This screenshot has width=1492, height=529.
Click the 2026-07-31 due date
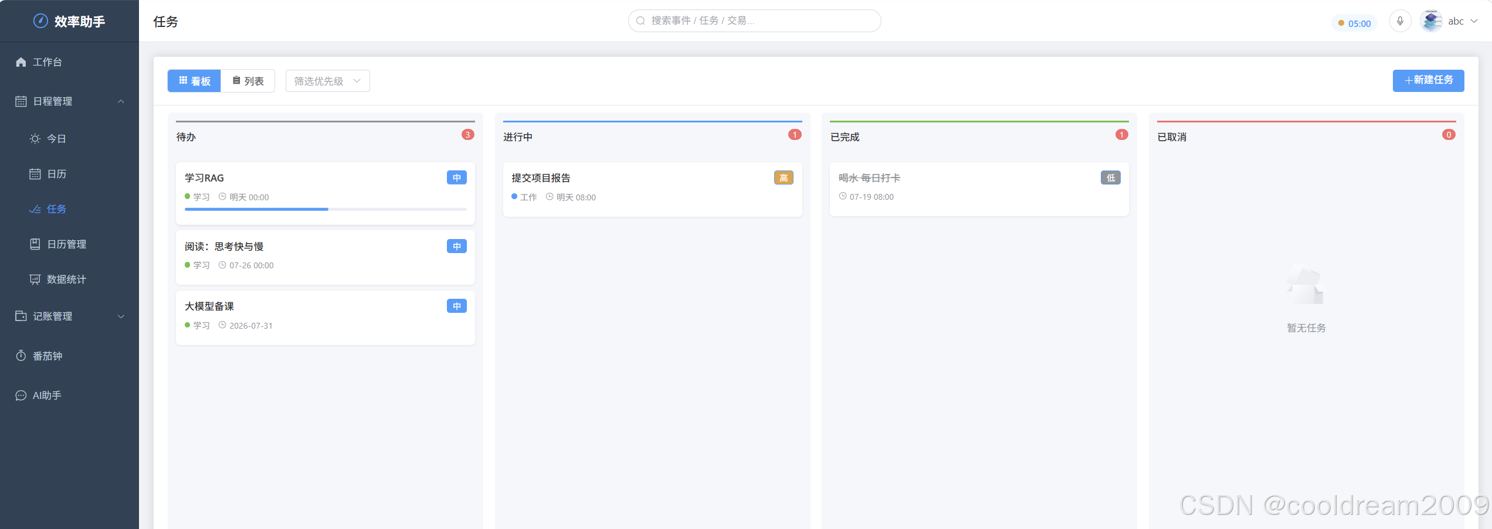(x=251, y=326)
